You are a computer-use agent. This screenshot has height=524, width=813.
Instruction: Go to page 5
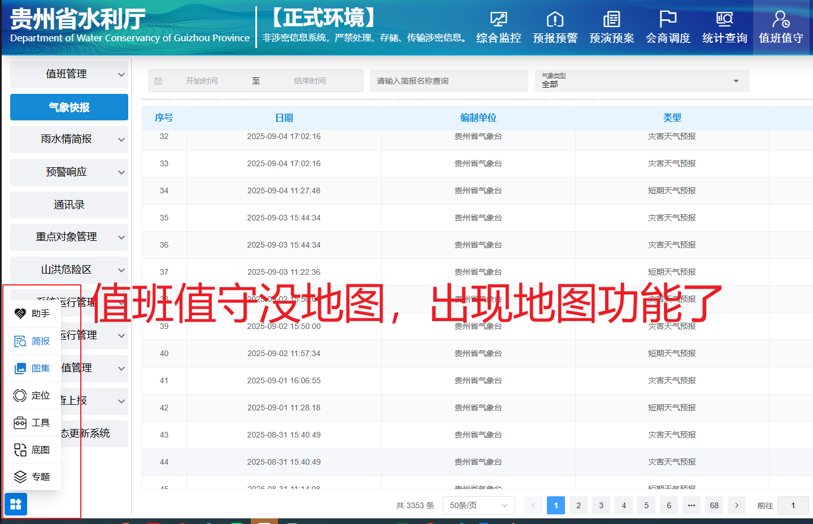(x=646, y=505)
